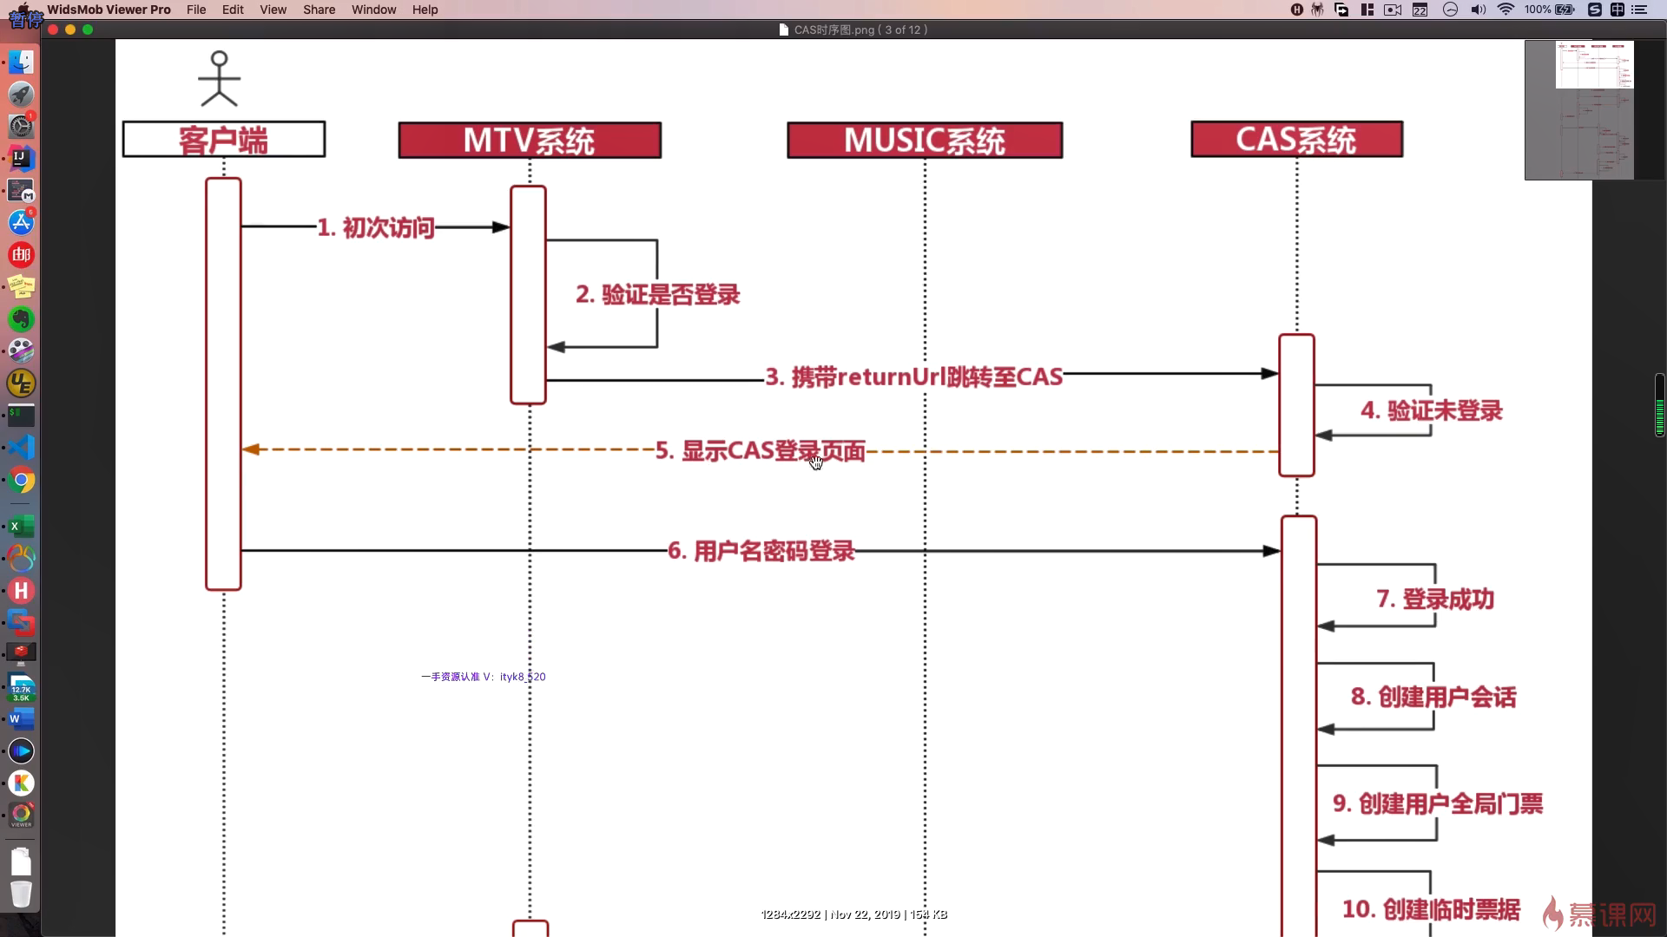Viewport: 1667px width, 937px height.
Task: Open Evernote elephant icon in dock
Action: pyautogui.click(x=21, y=319)
